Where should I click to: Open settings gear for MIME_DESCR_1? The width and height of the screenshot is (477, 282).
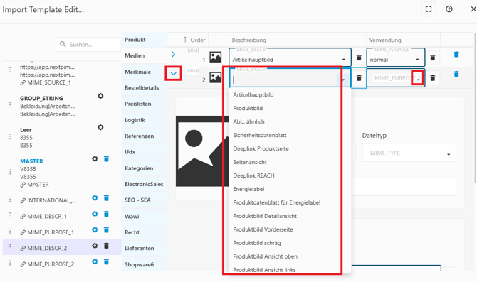pos(95,214)
